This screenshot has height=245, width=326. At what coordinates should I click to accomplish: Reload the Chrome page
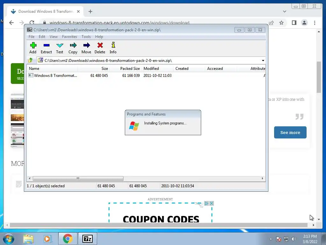pos(32,23)
